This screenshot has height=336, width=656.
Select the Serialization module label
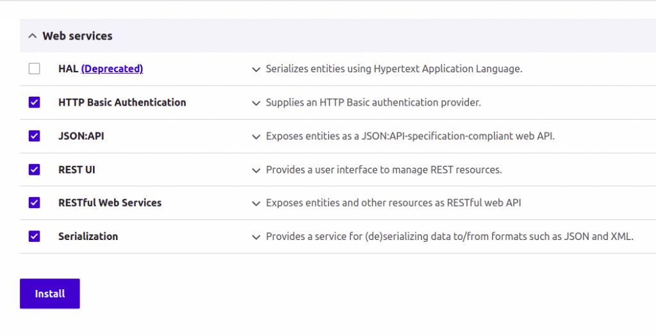tap(88, 236)
